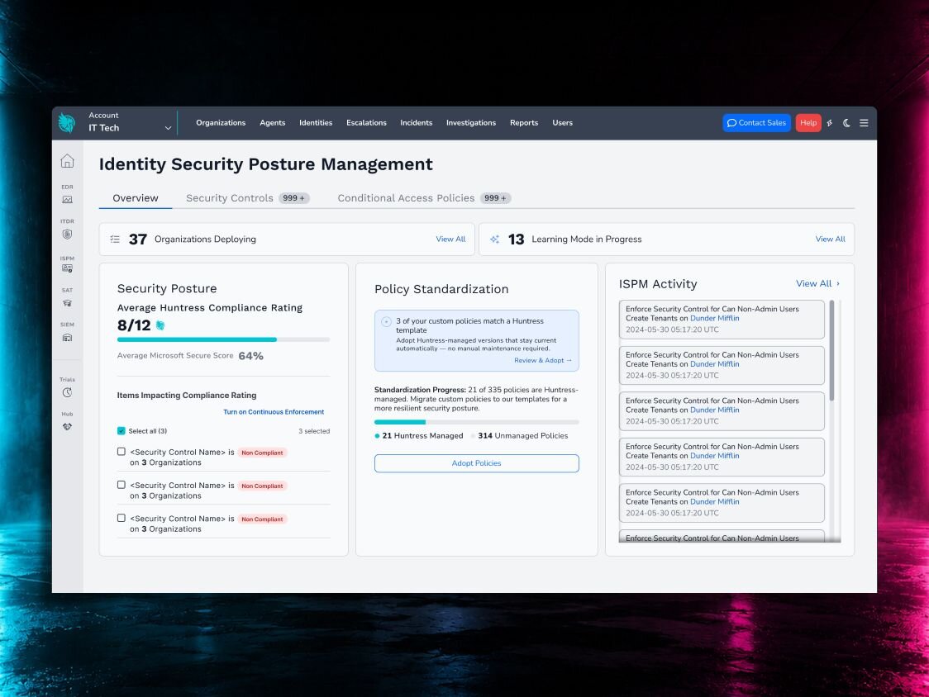Image resolution: width=929 pixels, height=697 pixels.
Task: Open the Users menu
Action: pos(563,122)
